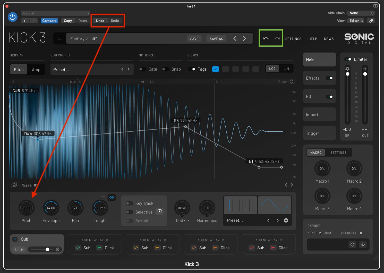Image resolution: width=384 pixels, height=273 pixels.
Task: Click the host previous preset arrow
Action: [x=25, y=21]
